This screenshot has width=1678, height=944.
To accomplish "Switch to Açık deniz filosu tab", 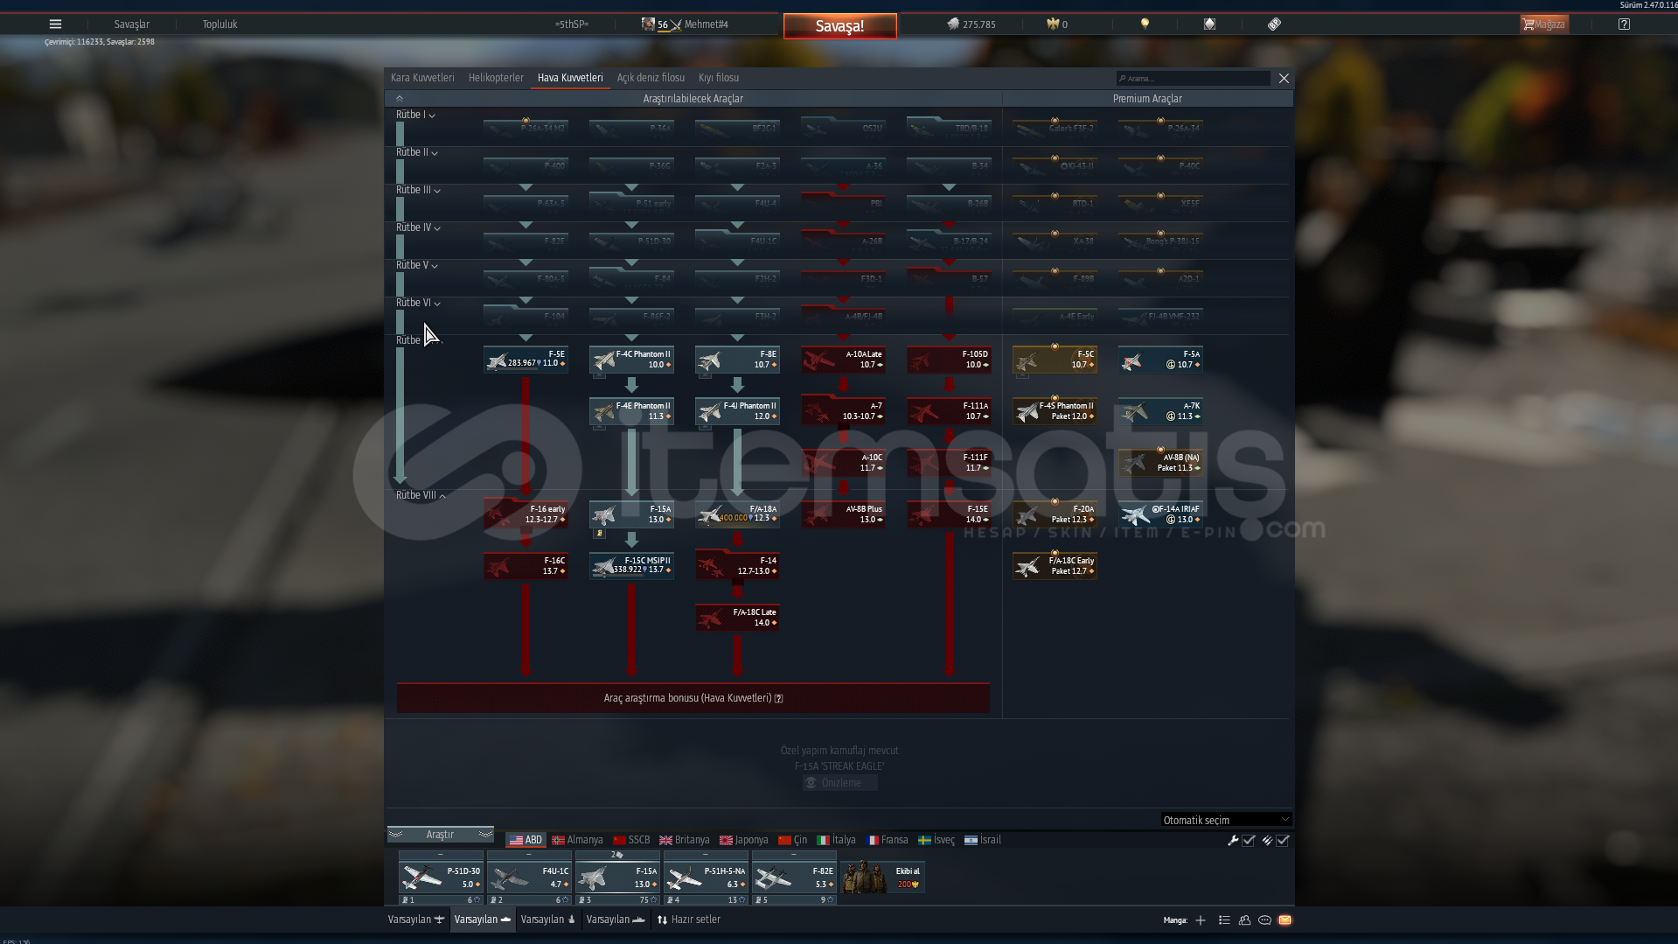I will coord(651,78).
